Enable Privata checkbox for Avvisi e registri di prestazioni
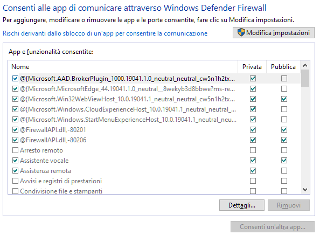Viewport: 320px width, 235px height. tap(253, 181)
